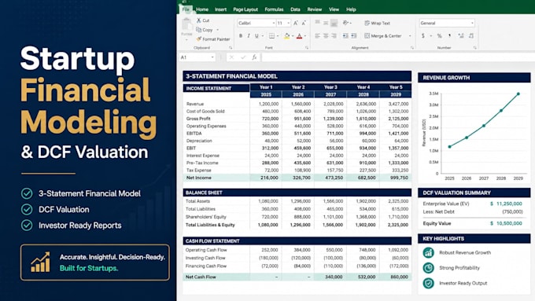This screenshot has width=535, height=301.
Task: Open the Font group dialog launcher
Action: click(x=307, y=48)
